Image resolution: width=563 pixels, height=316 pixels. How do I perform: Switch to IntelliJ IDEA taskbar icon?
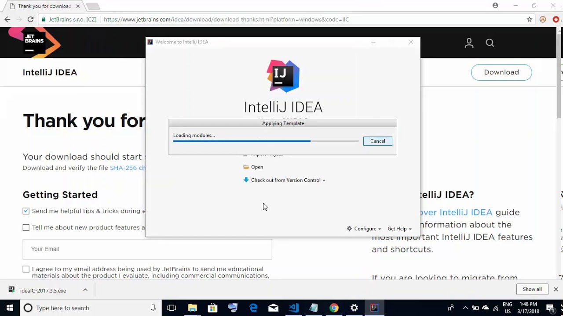374,308
